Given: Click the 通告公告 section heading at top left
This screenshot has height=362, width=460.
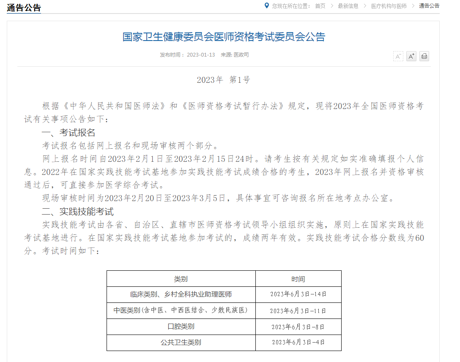Looking at the screenshot, I should tap(24, 7).
